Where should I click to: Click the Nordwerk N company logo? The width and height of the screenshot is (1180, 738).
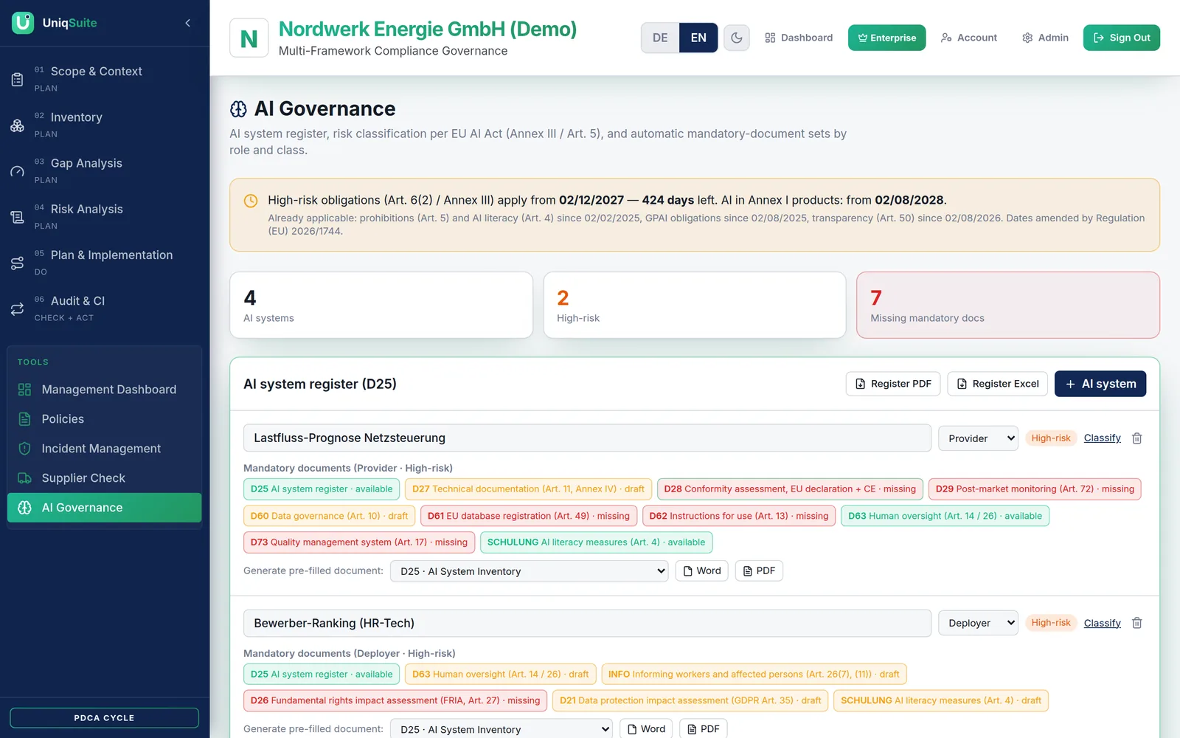tap(249, 38)
